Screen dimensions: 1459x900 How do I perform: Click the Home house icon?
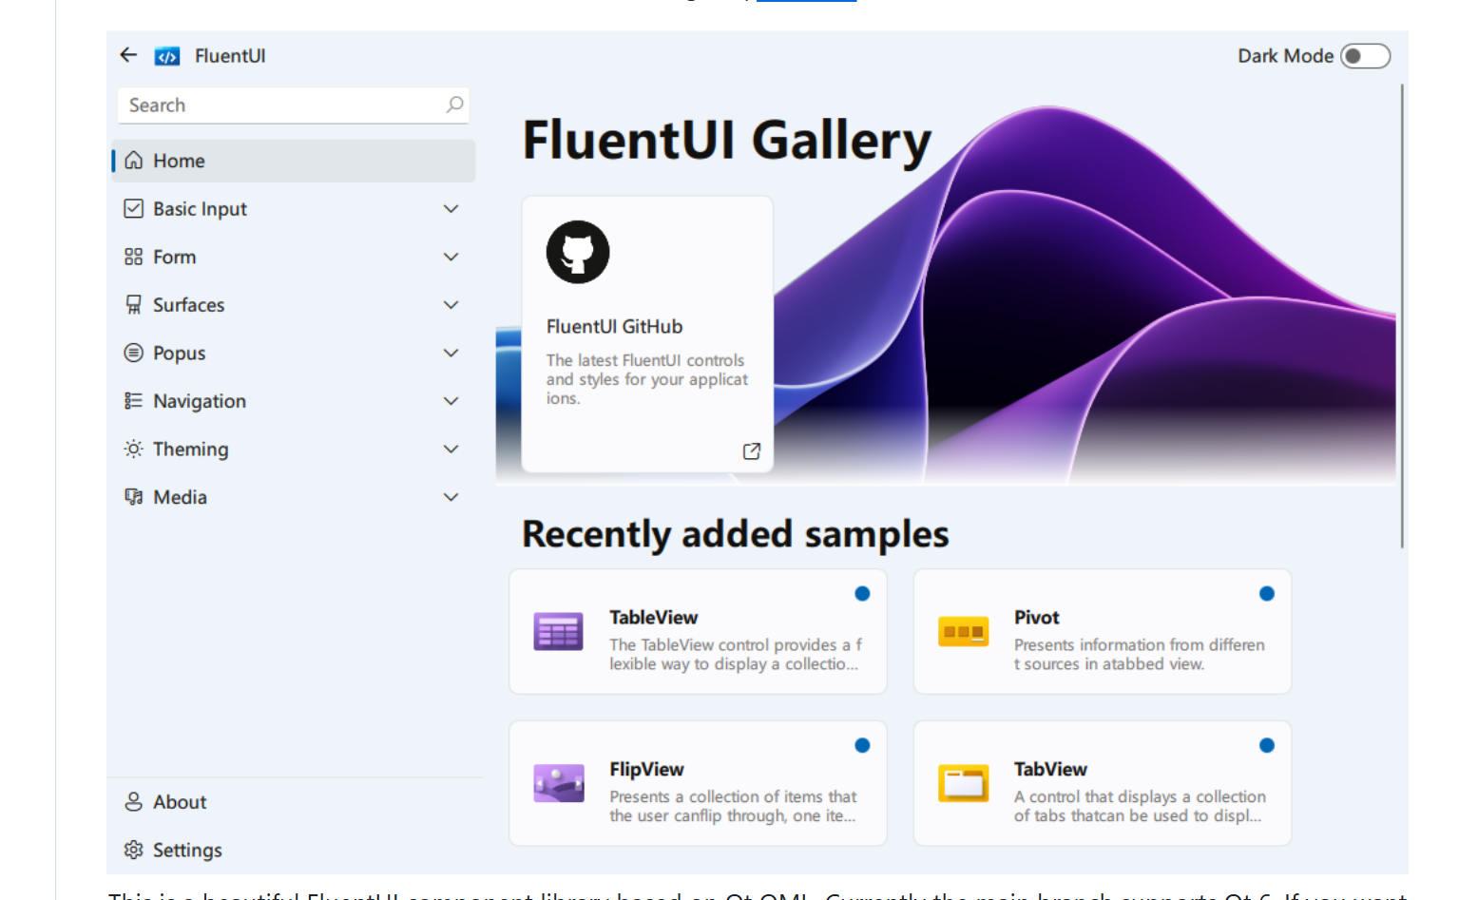134,161
